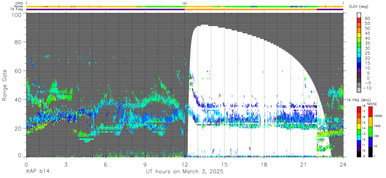This screenshot has height=178, width=386.
Task: Click the orange segment of the TX Freq strip
Action: [251, 9]
